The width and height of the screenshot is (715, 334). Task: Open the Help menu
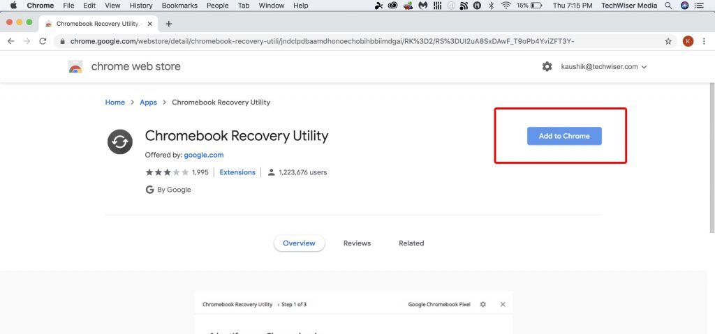(x=301, y=6)
